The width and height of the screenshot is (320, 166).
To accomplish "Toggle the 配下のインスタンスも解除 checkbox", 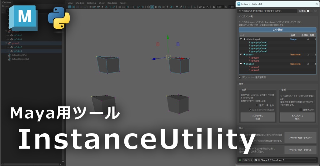I will 250,110.
